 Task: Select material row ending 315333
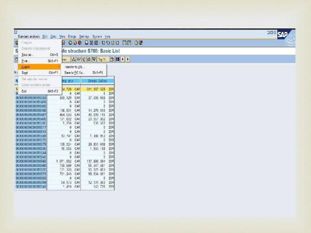tap(31, 98)
